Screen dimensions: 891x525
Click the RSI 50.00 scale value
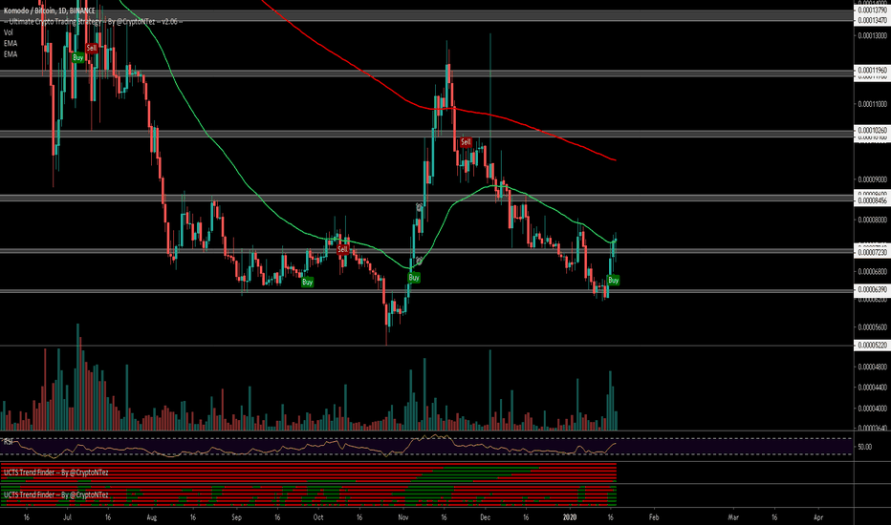(864, 447)
